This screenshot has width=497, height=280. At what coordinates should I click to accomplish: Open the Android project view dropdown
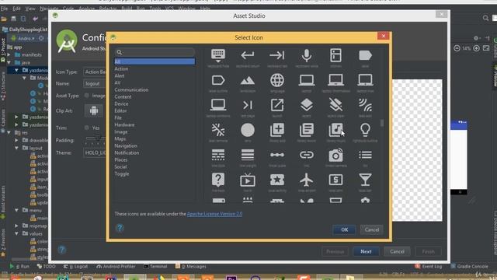(x=26, y=38)
